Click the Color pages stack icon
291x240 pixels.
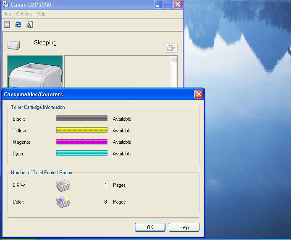click(x=63, y=202)
